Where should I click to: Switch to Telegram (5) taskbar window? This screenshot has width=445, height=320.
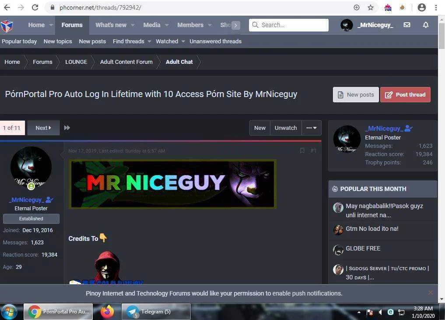tap(156, 312)
